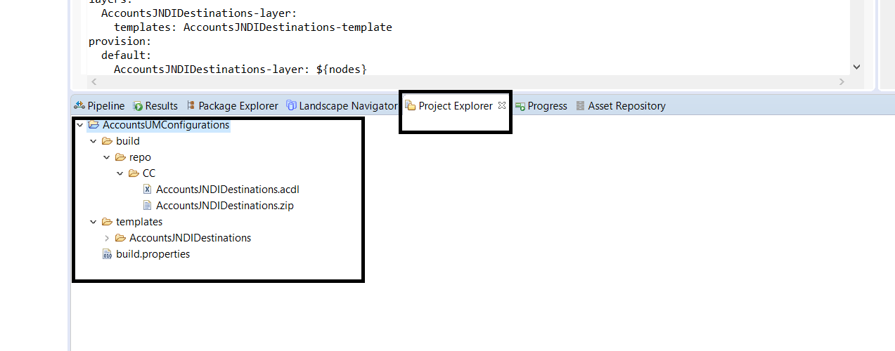Click the editor horizontal scrollbar right arrow
Viewport: 895px width, 351px height.
pos(842,82)
